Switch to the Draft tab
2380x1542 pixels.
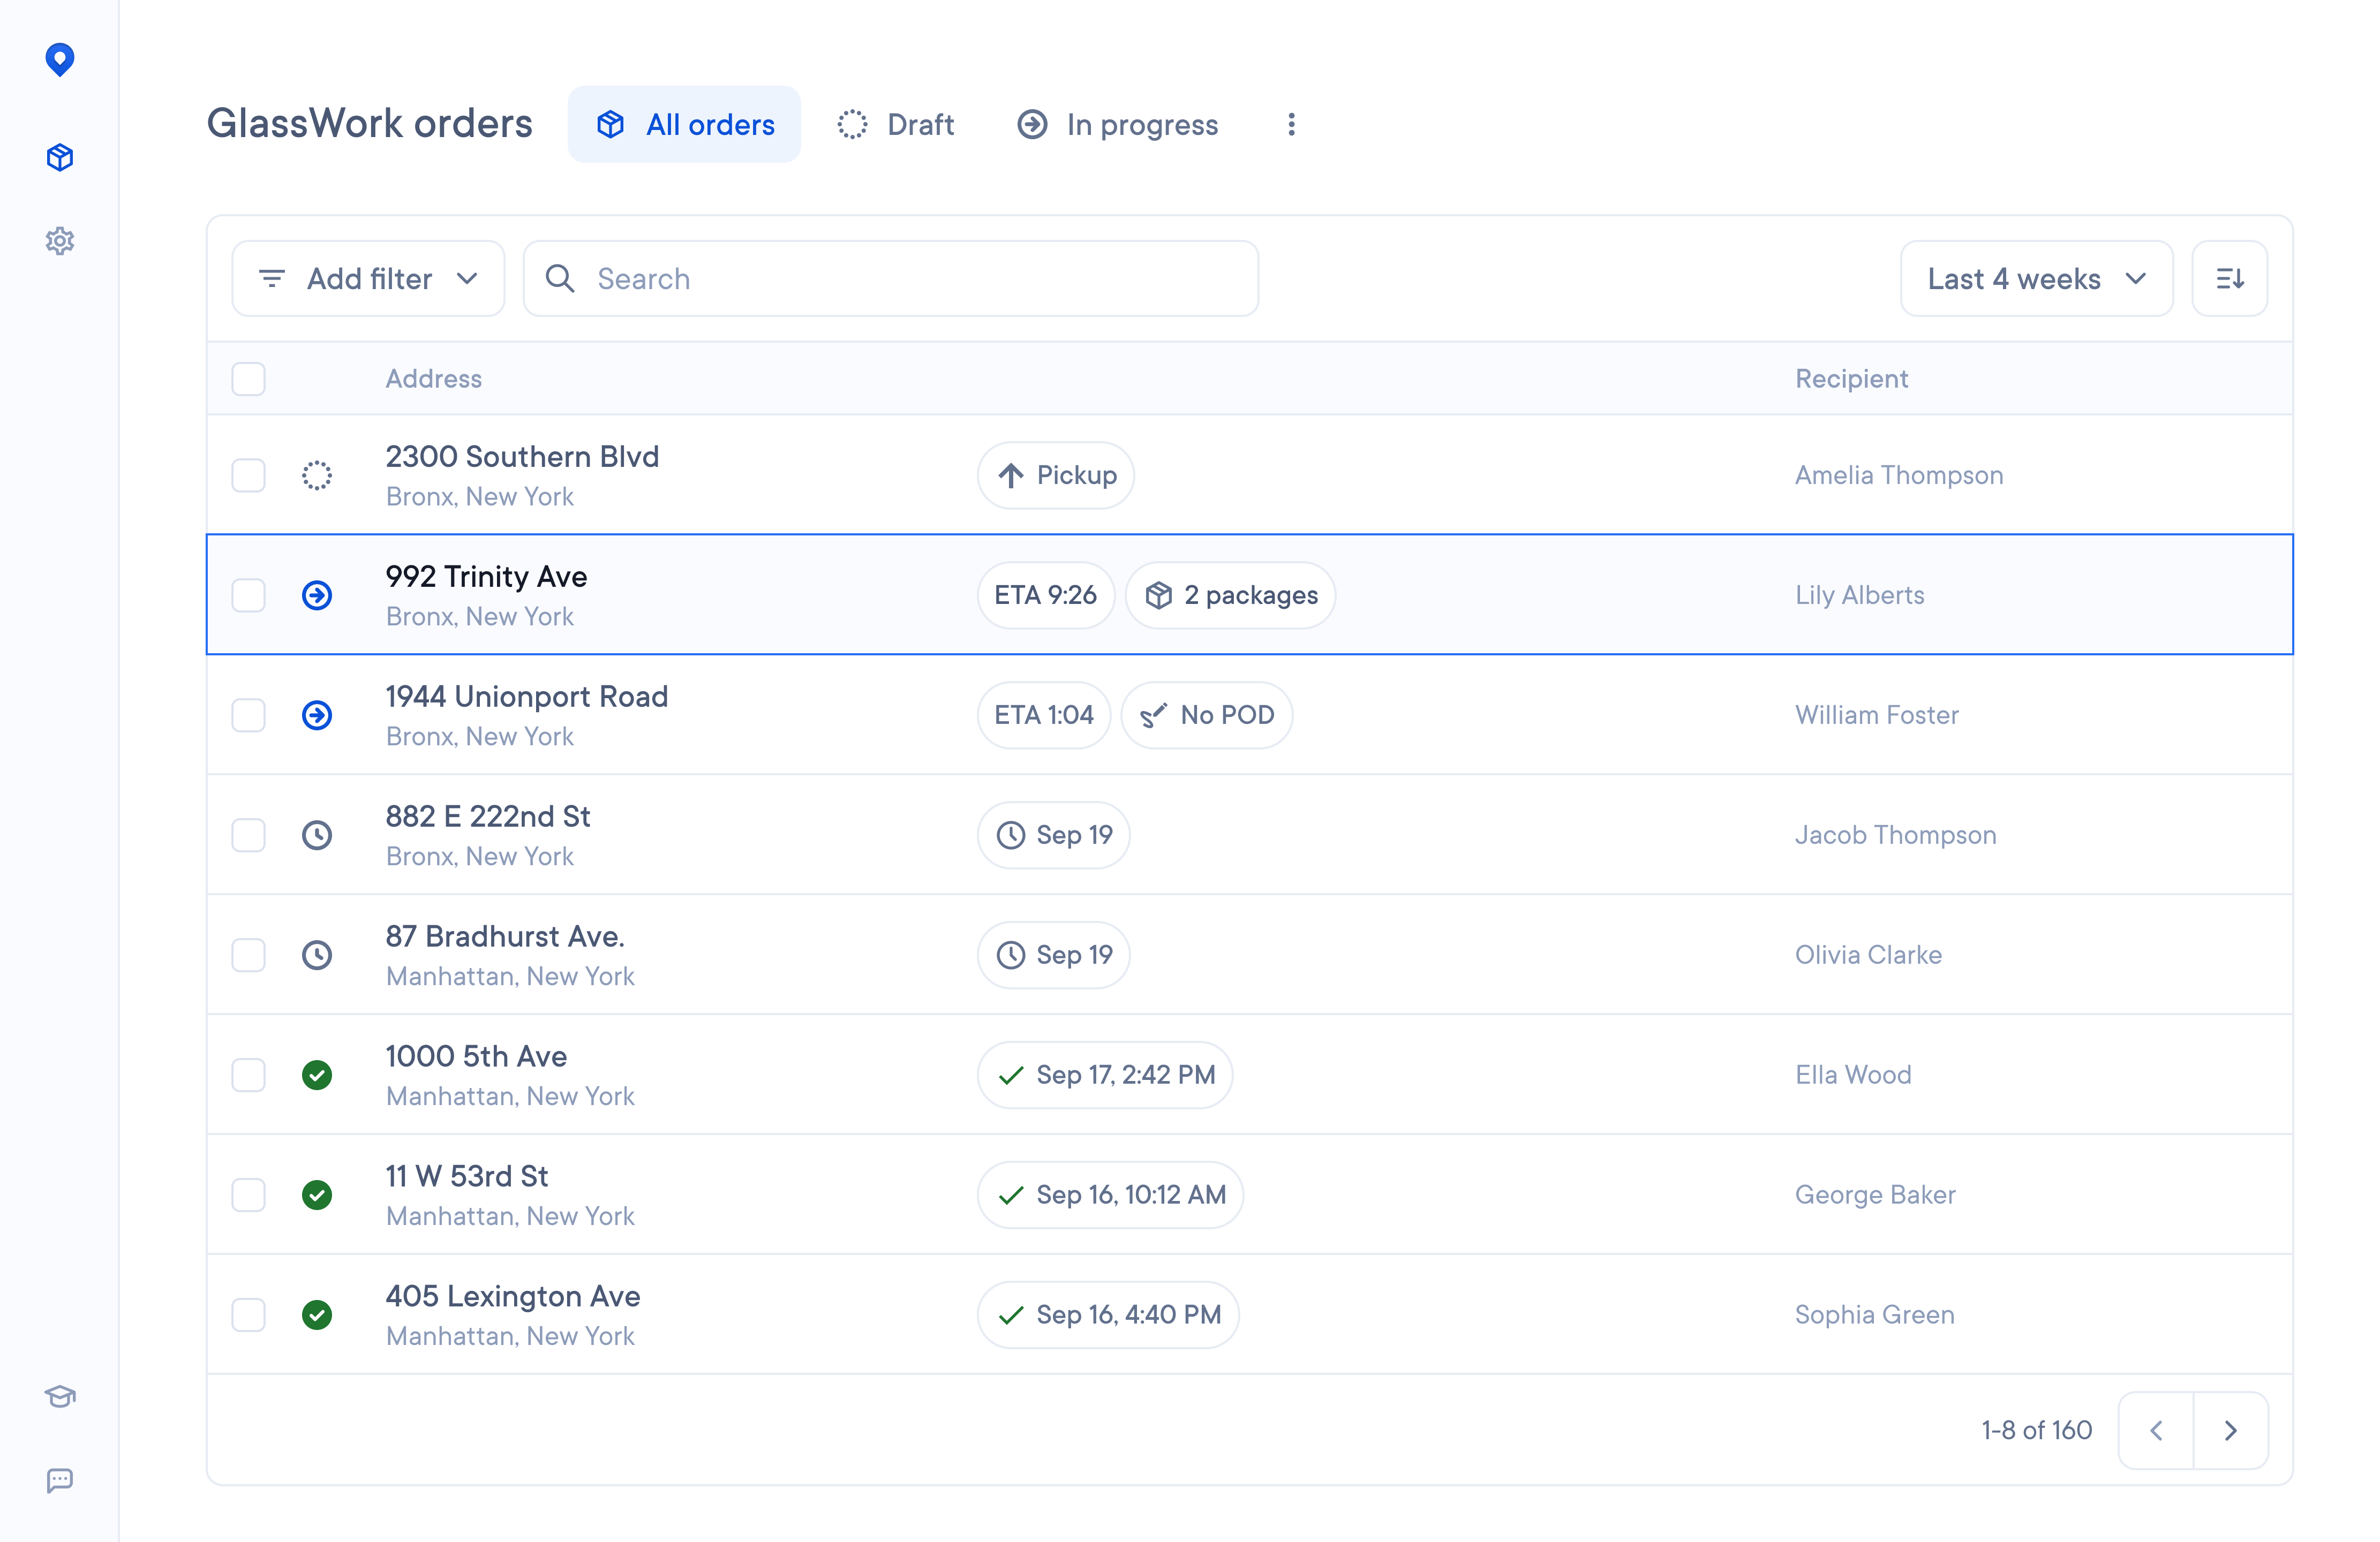[x=896, y=124]
